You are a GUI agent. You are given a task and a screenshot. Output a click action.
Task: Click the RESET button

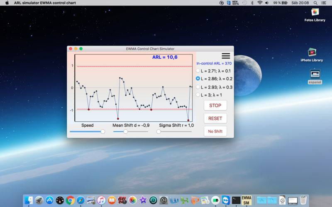point(215,118)
